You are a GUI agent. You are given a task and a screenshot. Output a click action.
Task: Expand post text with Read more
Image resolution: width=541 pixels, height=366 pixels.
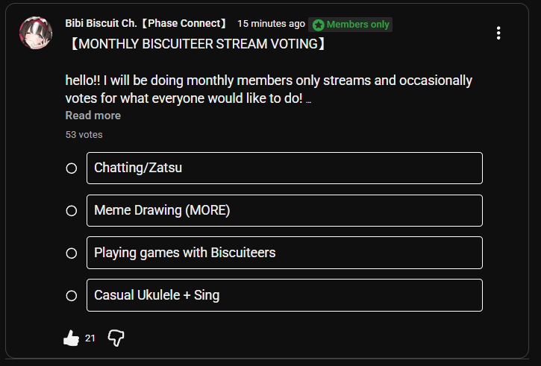[93, 116]
